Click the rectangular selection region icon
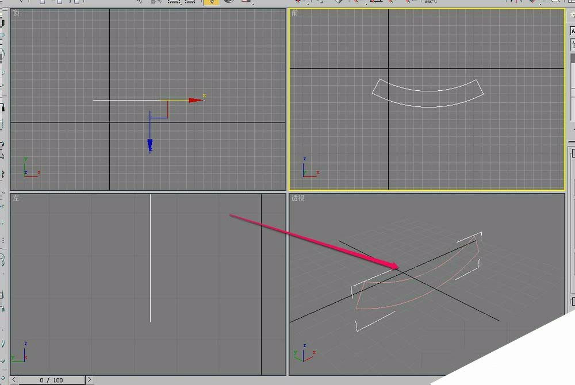The width and height of the screenshot is (575, 385). 172,3
